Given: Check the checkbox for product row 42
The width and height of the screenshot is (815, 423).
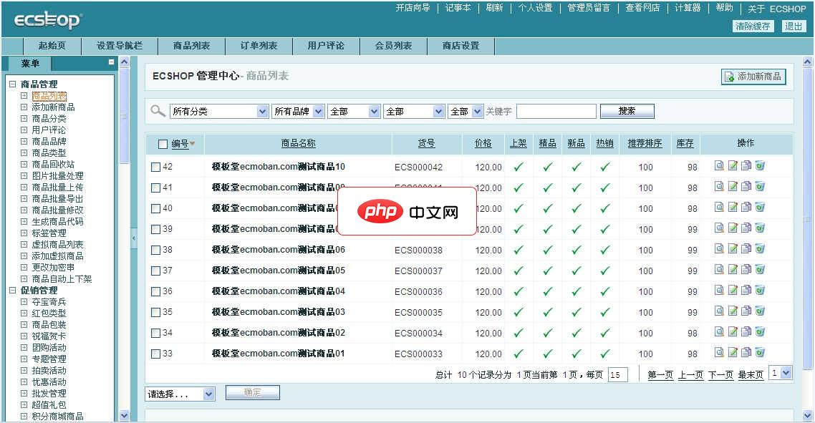Looking at the screenshot, I should coord(157,166).
